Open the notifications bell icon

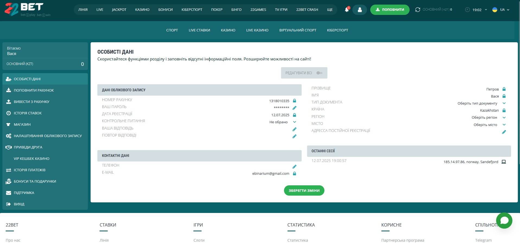pos(347,10)
